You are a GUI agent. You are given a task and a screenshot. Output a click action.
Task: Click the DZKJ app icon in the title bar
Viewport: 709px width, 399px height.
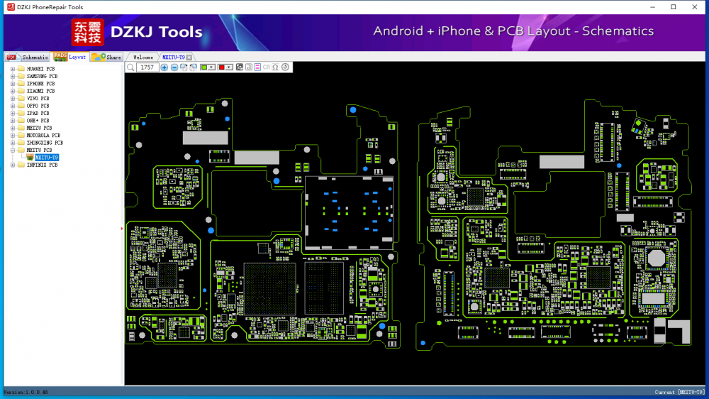click(11, 7)
